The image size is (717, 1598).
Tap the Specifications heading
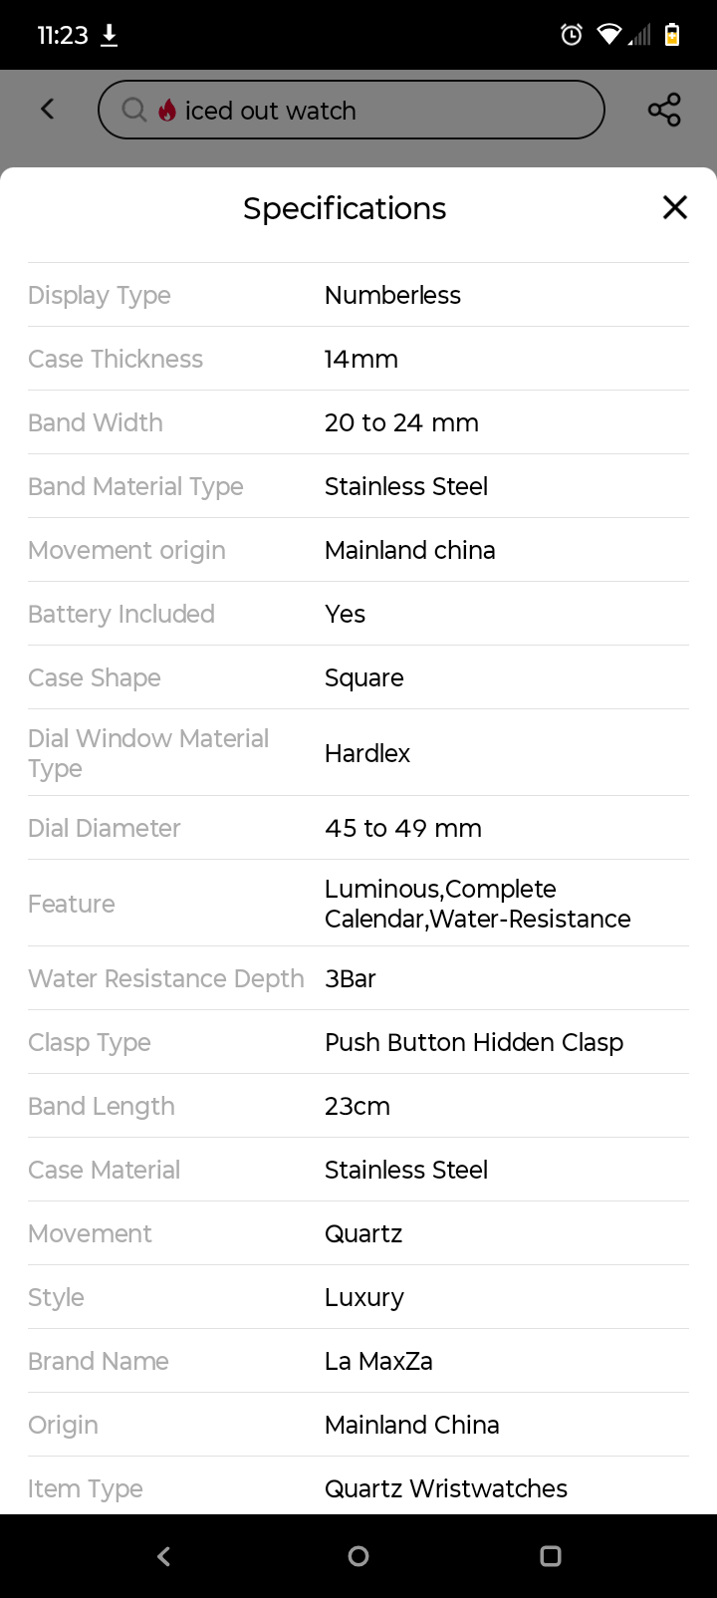pos(345,208)
